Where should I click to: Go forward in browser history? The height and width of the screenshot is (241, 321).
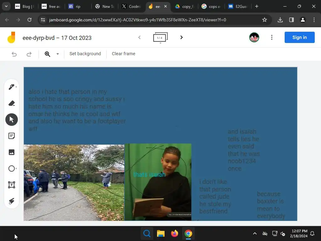click(18, 20)
